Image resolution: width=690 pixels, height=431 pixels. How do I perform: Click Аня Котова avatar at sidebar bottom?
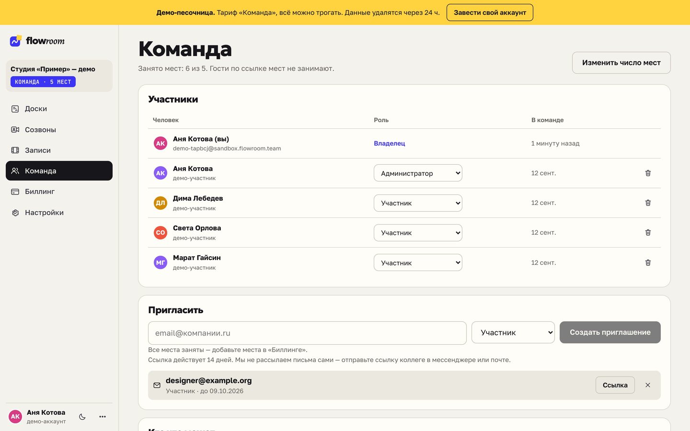click(15, 417)
